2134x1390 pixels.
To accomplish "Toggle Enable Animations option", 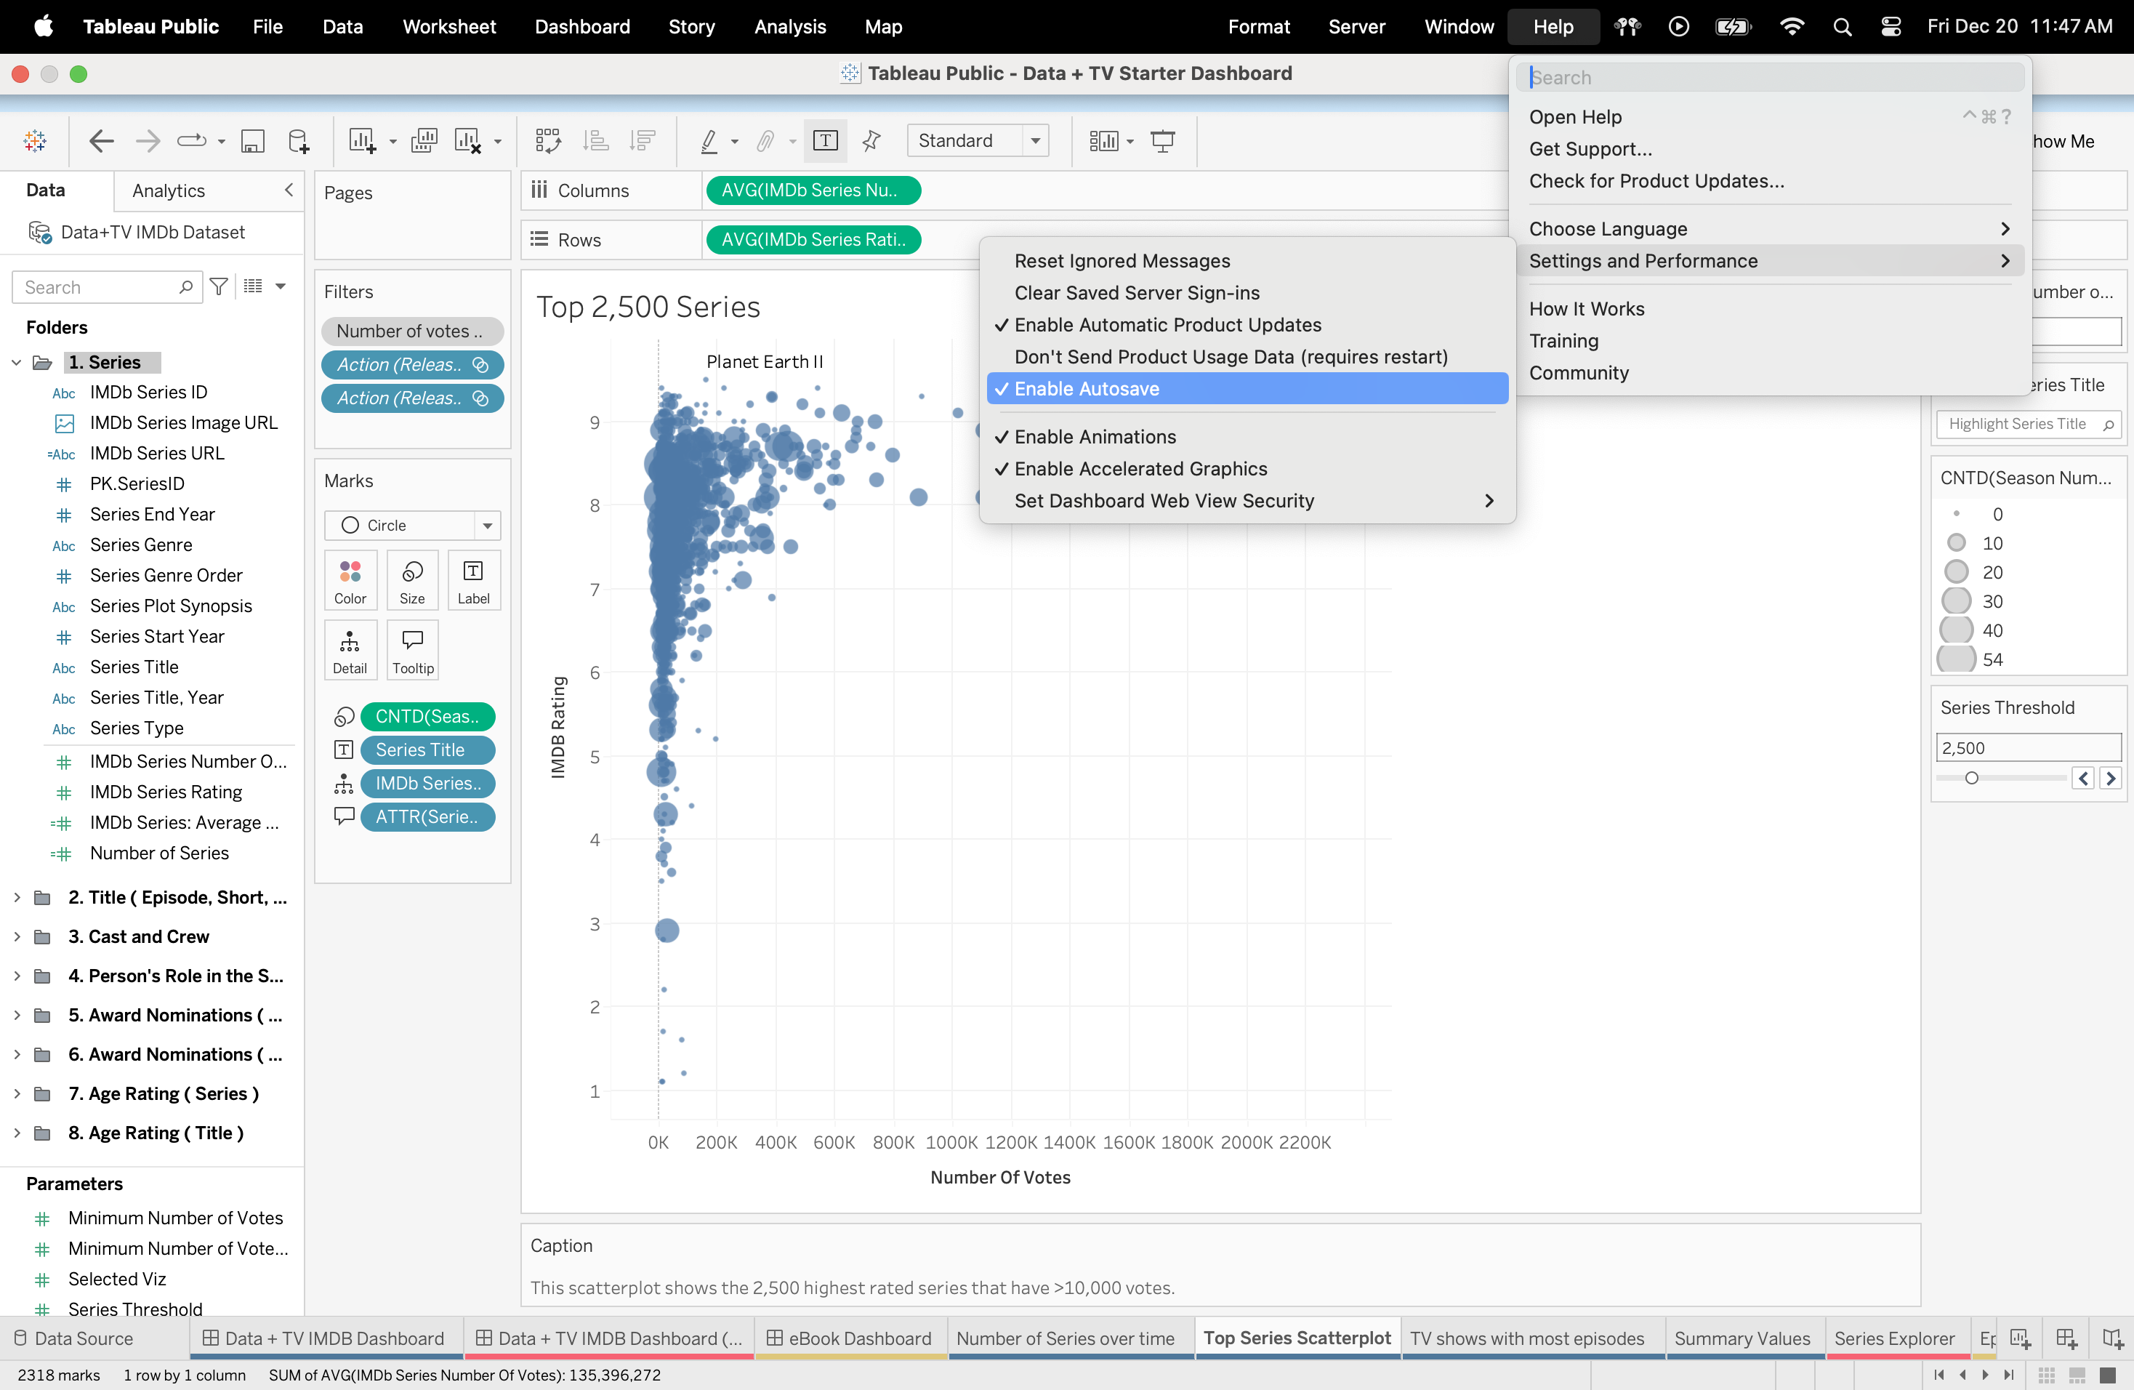I will [x=1095, y=437].
